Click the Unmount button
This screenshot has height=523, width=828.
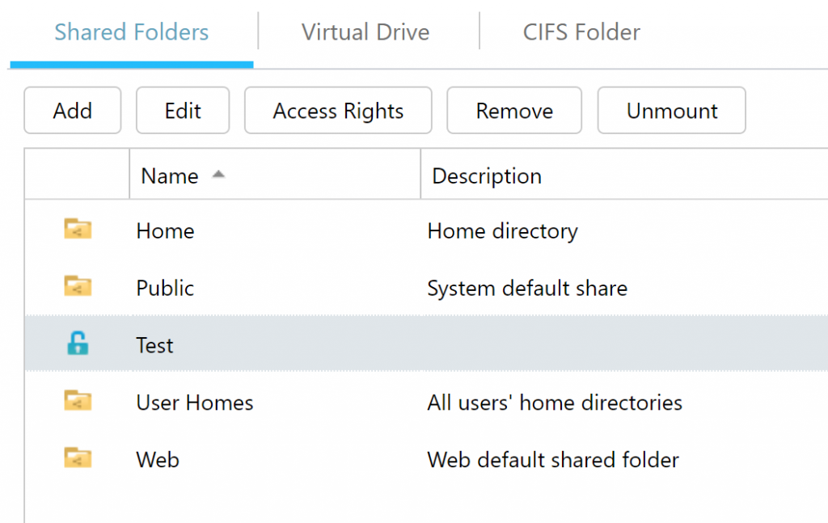pyautogui.click(x=671, y=110)
